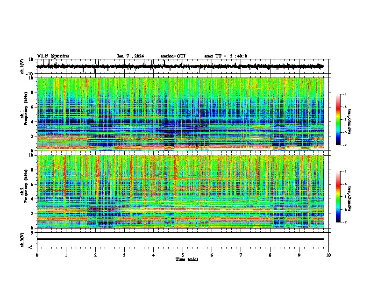The image size is (370, 286).
Task: Click the ch.2 colorbar log(PSD) unit label
Action: click(350, 199)
